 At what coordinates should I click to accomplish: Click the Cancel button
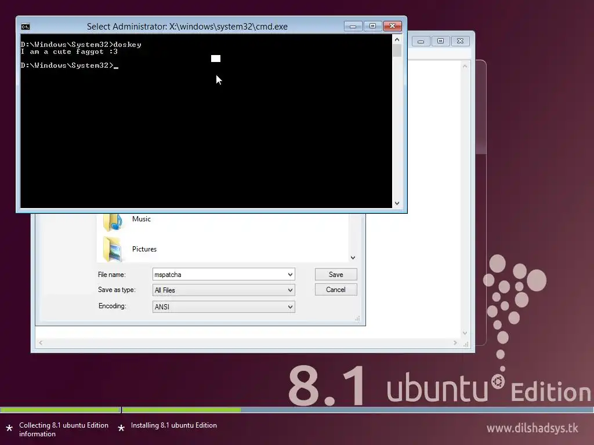[336, 290]
